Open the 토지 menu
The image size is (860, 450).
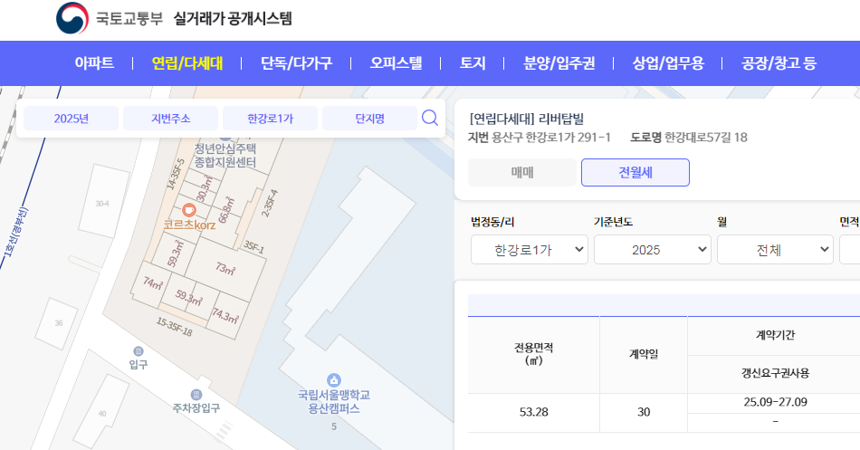tap(473, 63)
